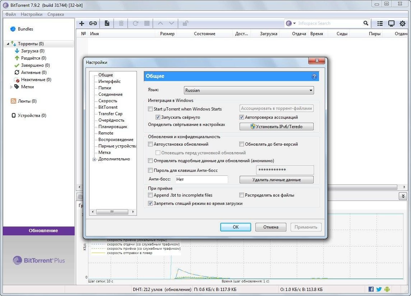
Task: Enable Start µTorrent when Windows Starts
Action: 150,109
